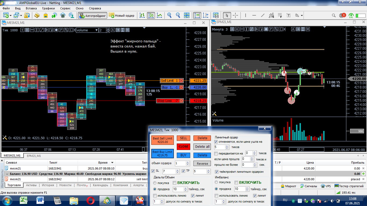
Task: Open the Новый ордер dialog from the toolbar
Action: (x=122, y=16)
